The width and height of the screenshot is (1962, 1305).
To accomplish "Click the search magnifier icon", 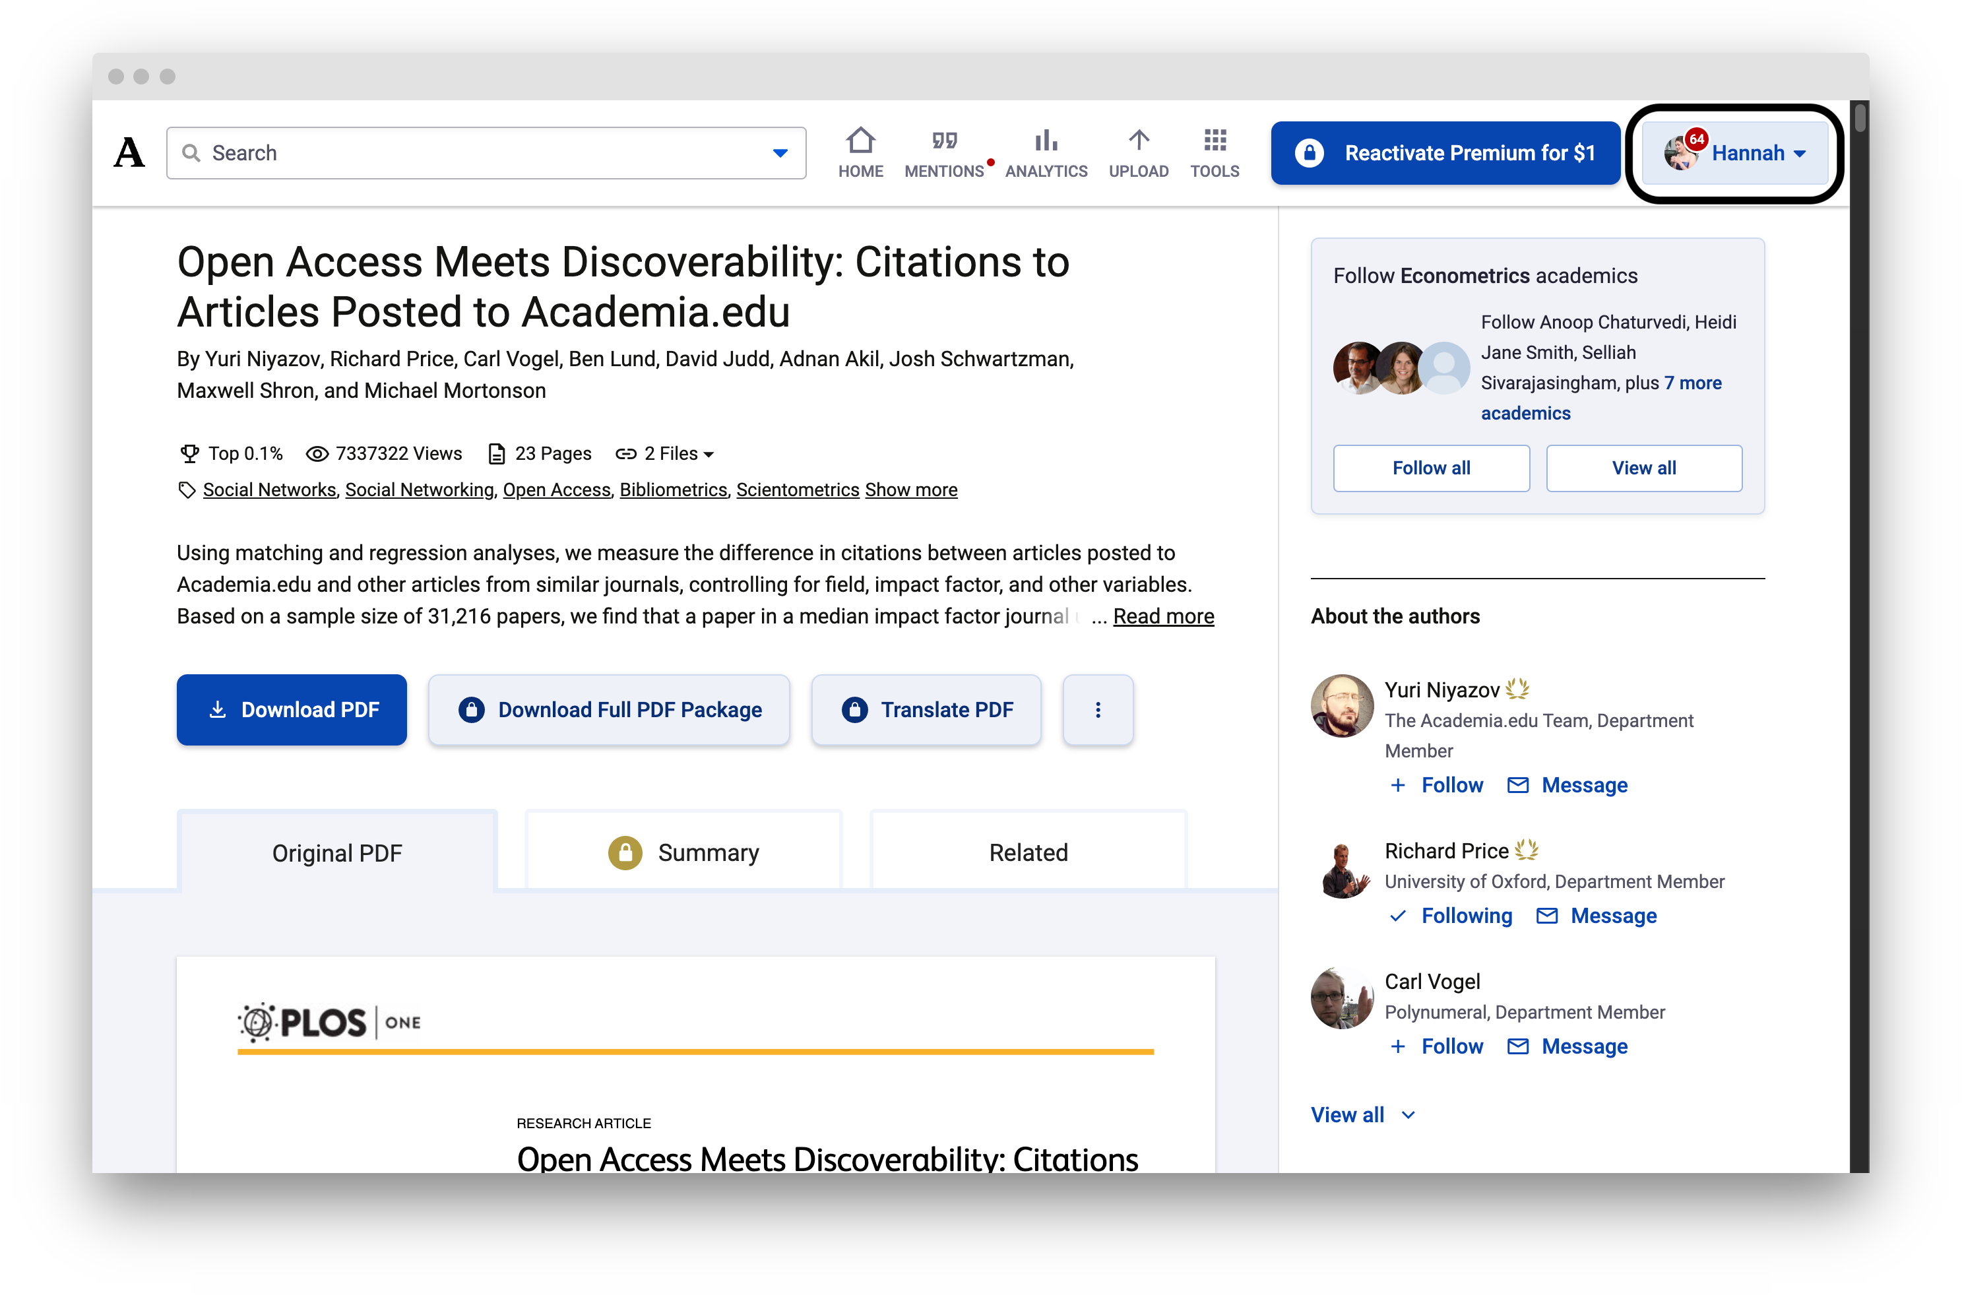I will click(x=191, y=152).
